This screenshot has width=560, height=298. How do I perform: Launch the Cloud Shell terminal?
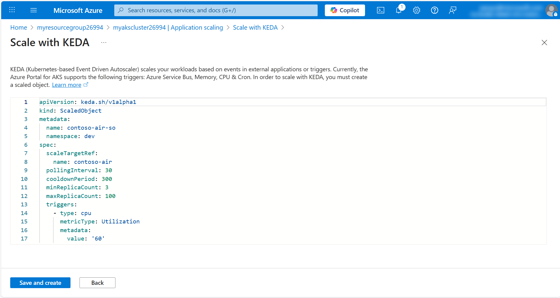(380, 10)
